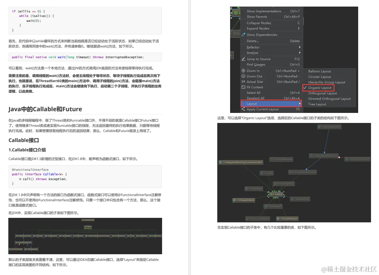
Task: Click the Zoom Out magnifier icon
Action: click(243, 76)
